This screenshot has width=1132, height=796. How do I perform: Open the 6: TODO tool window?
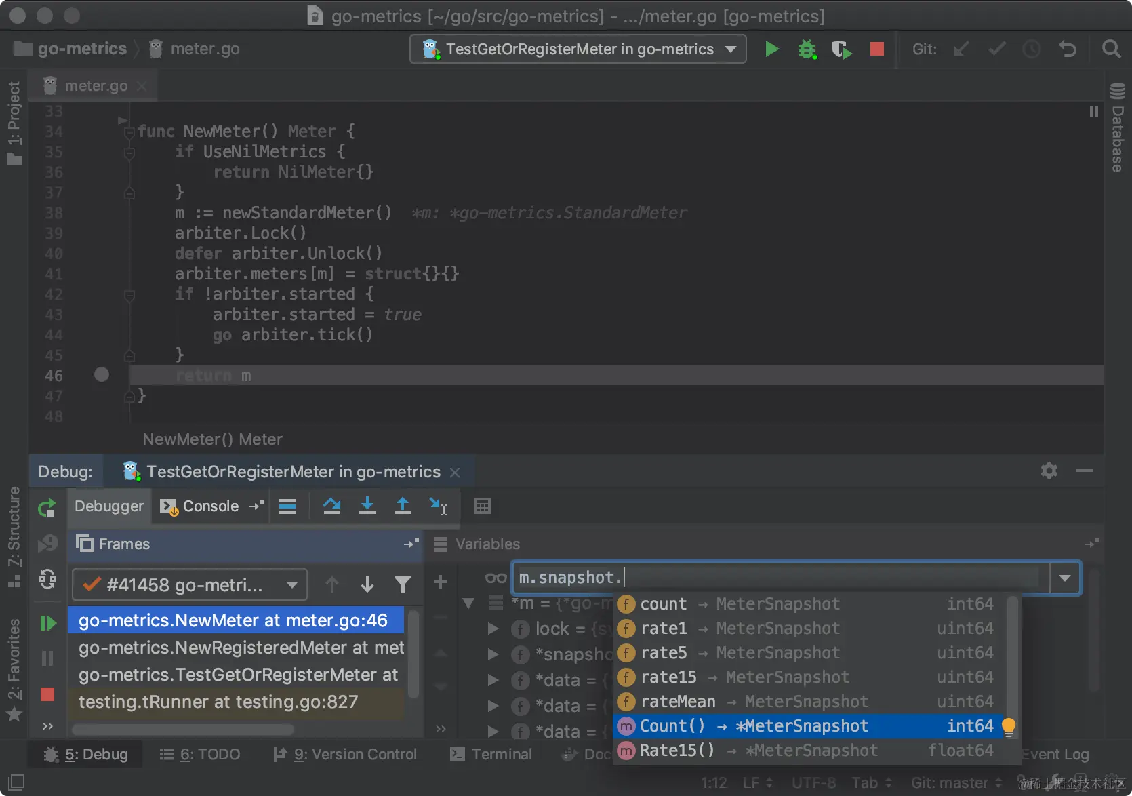pos(199,754)
